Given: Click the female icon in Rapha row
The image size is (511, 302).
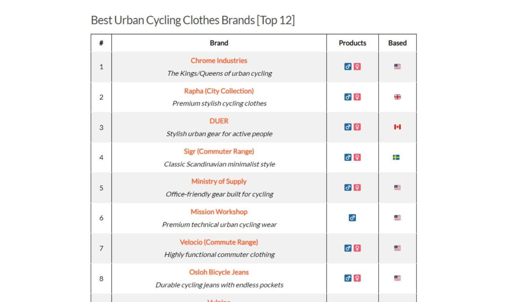Looking at the screenshot, I should point(357,97).
